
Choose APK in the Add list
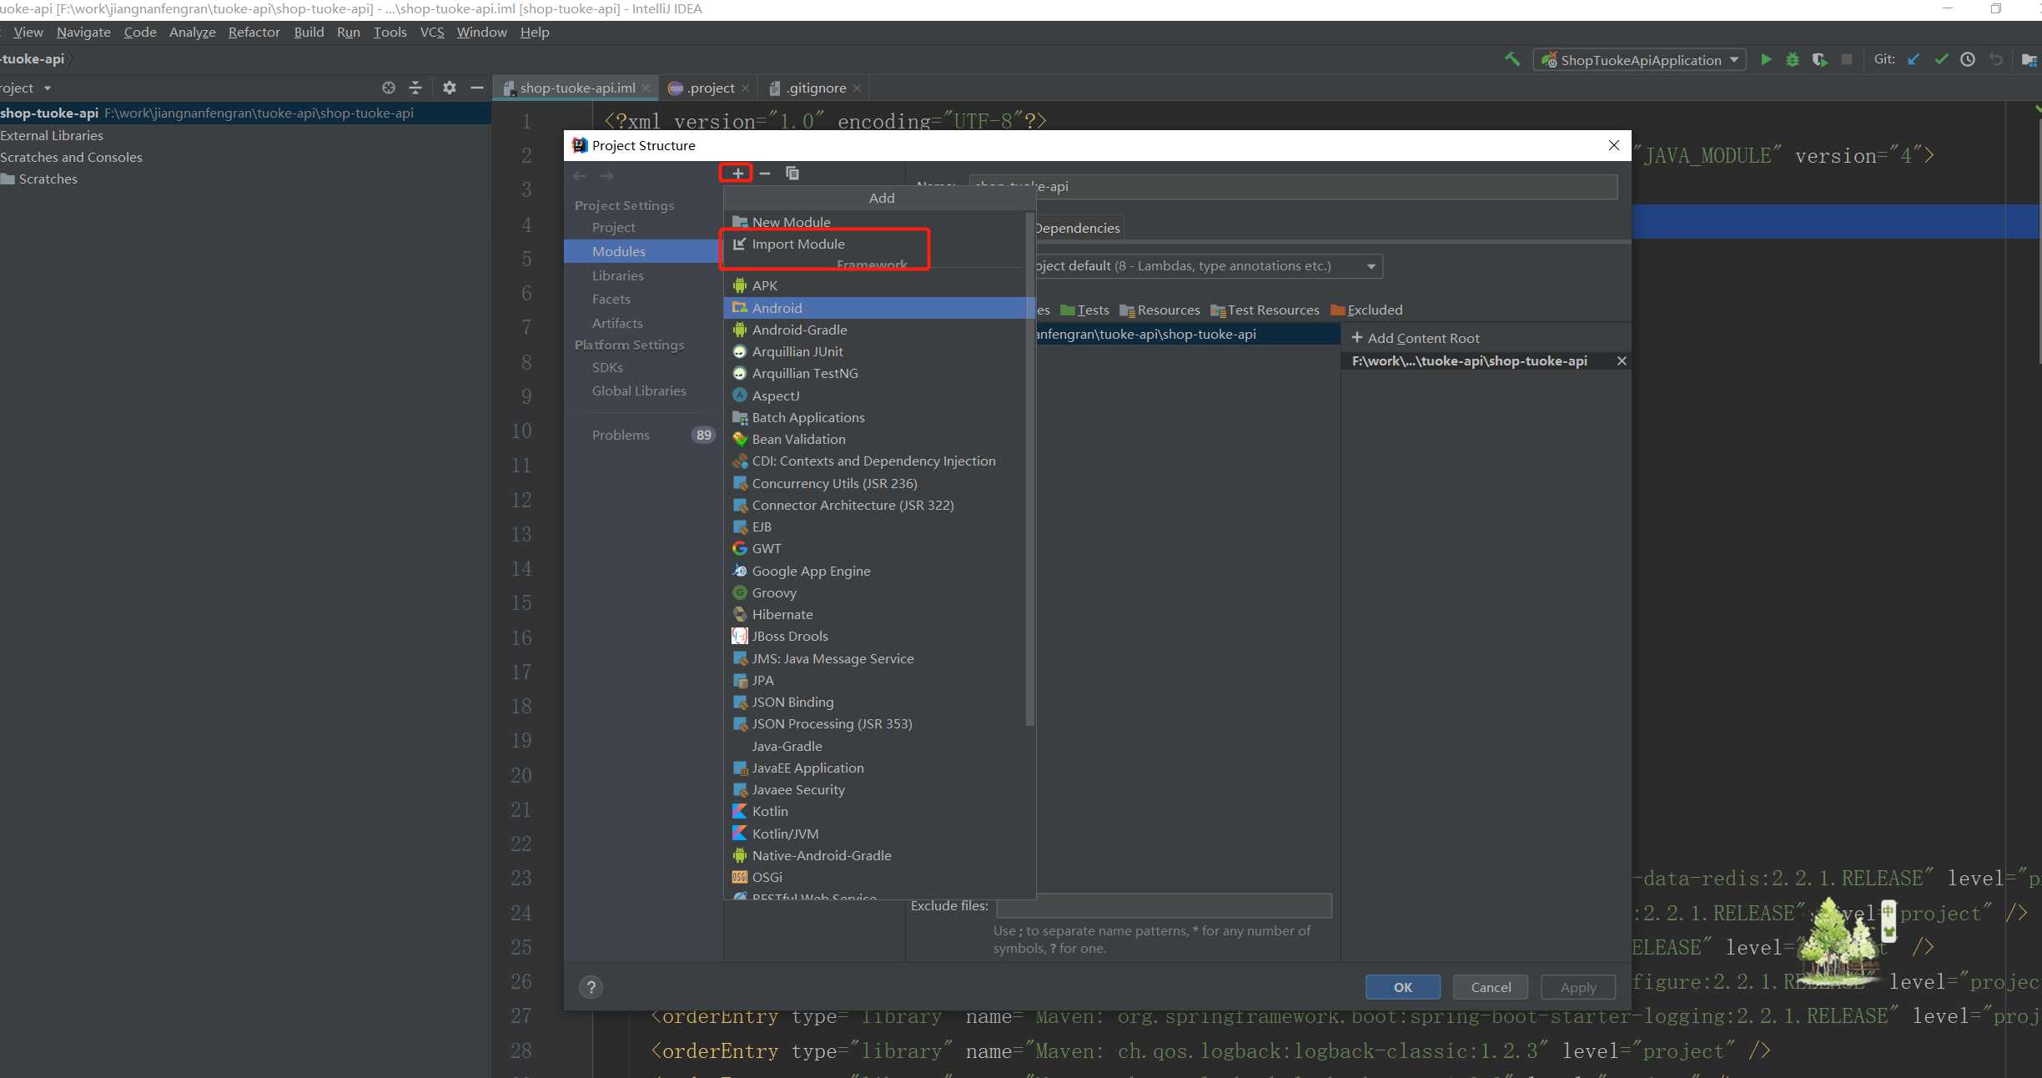tap(874, 285)
